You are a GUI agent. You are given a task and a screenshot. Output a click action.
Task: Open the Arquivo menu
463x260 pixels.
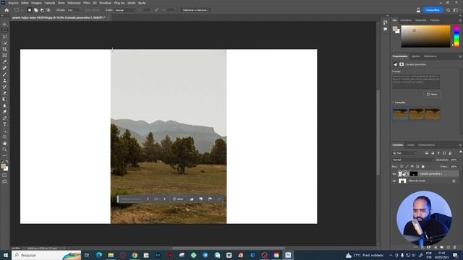13,3
